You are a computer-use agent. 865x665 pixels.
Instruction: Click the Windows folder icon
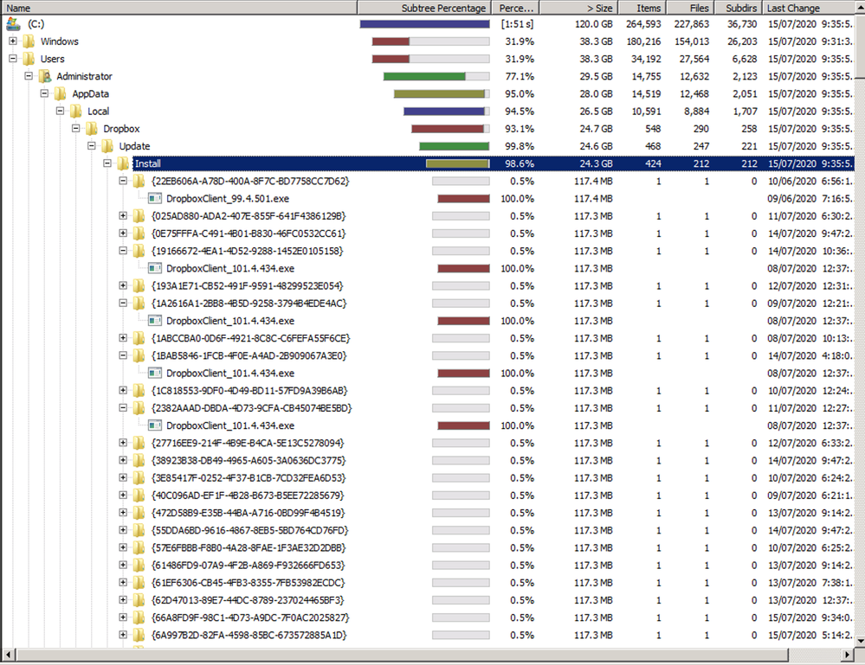(x=29, y=42)
